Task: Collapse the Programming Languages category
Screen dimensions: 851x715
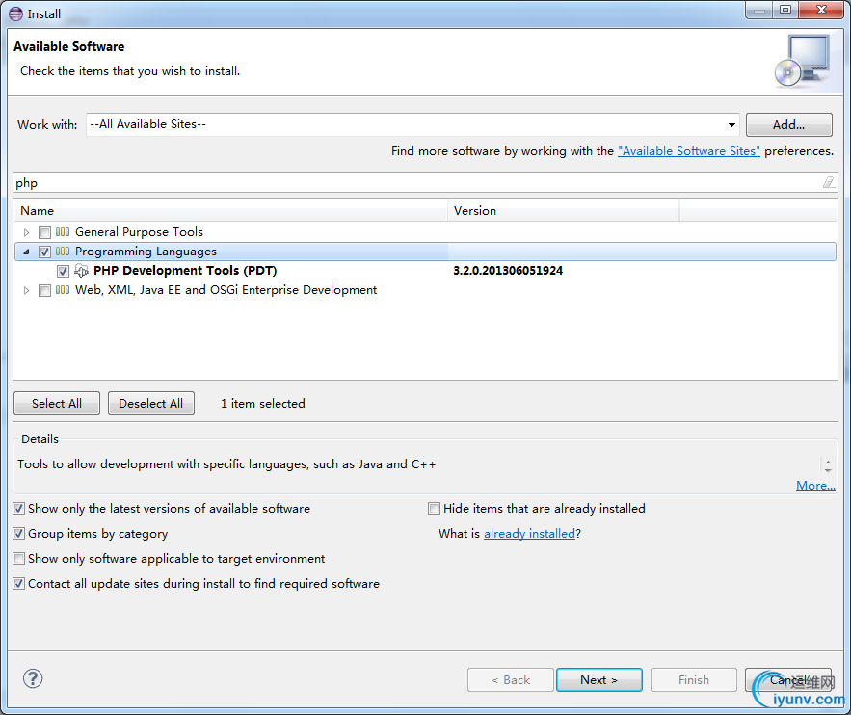Action: coord(26,252)
